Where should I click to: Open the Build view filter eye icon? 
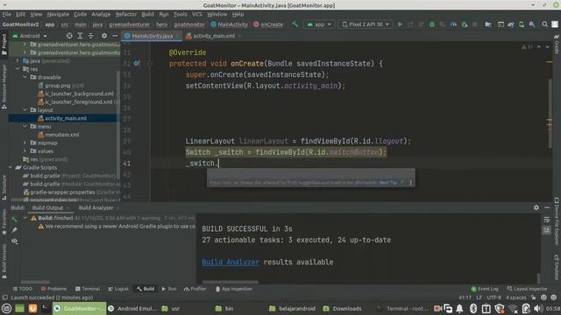[14, 241]
